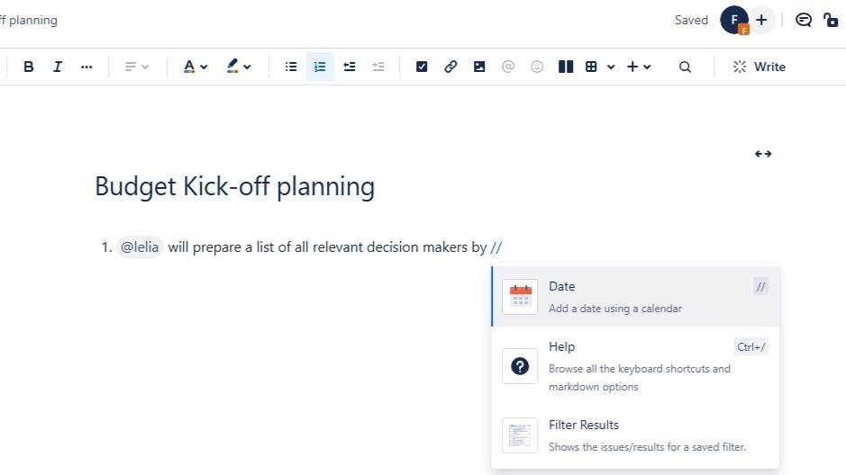The height and width of the screenshot is (475, 846).
Task: Insert an image or file
Action: [479, 67]
